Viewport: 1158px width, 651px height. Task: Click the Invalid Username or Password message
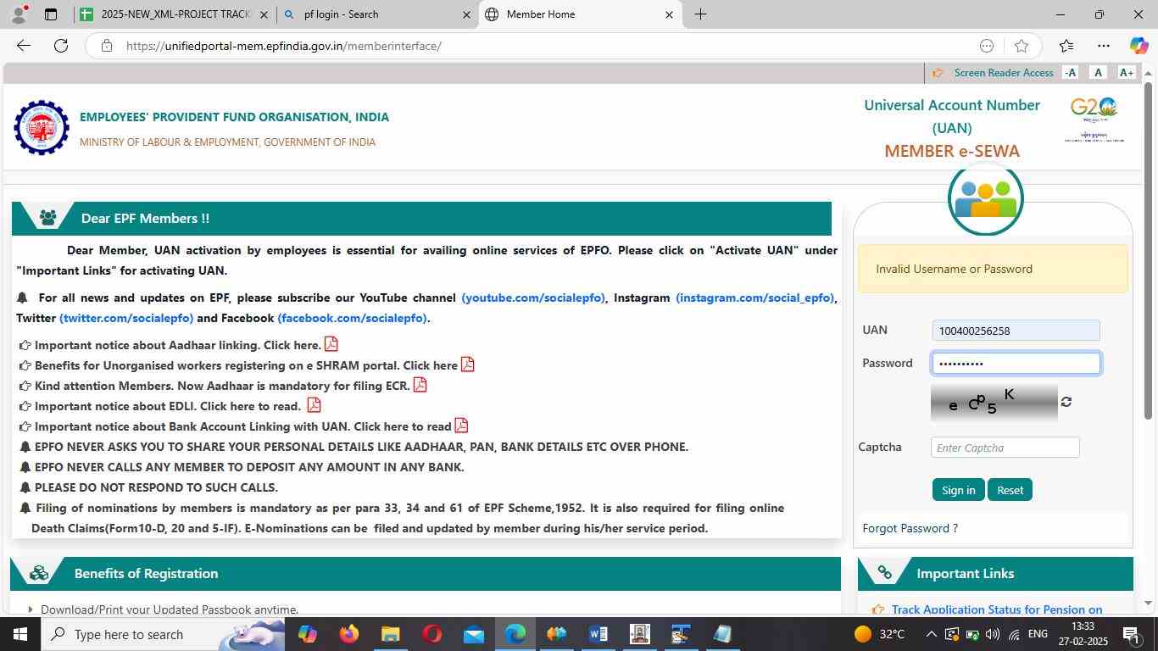point(993,269)
